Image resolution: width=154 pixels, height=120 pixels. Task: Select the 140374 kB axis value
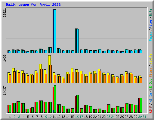click(5, 90)
